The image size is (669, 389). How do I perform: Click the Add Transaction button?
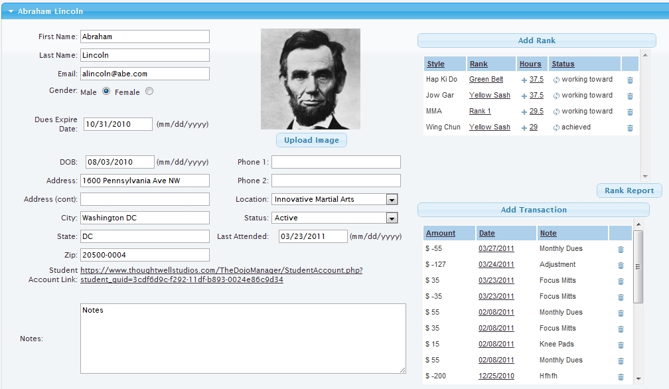click(x=534, y=210)
